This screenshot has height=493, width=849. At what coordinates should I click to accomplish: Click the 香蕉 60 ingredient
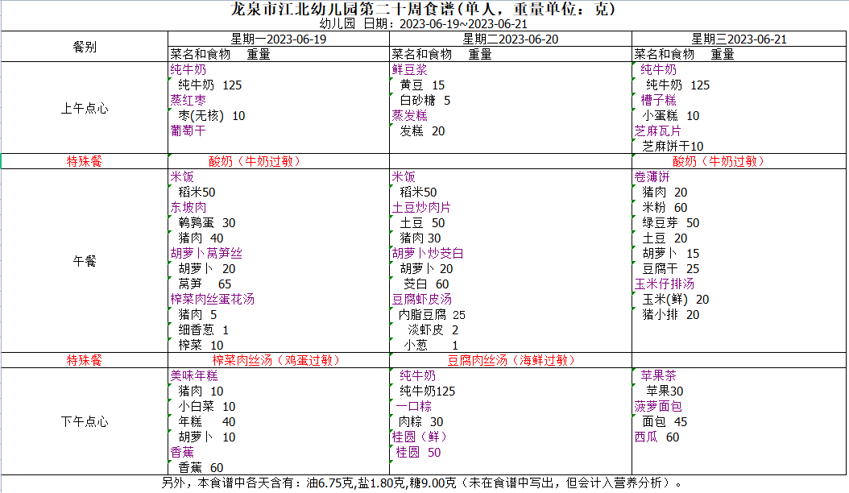tap(201, 467)
